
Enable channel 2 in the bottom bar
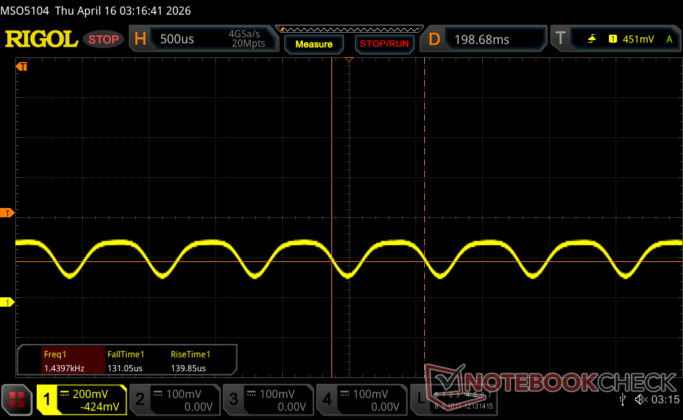tap(174, 399)
